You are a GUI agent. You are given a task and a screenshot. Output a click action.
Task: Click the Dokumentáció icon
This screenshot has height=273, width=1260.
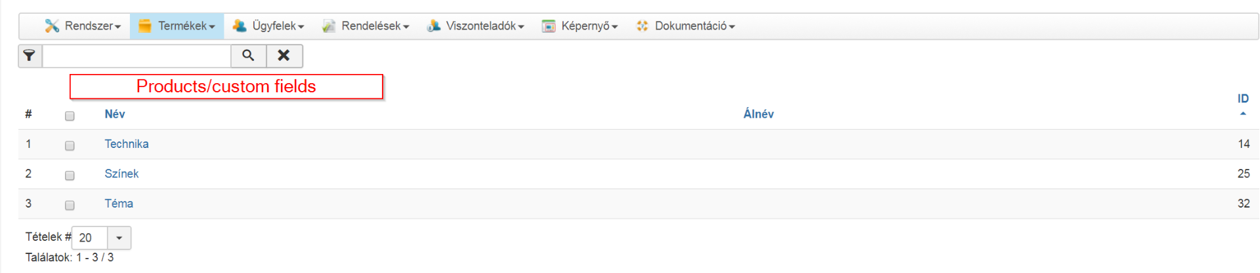[x=642, y=26]
